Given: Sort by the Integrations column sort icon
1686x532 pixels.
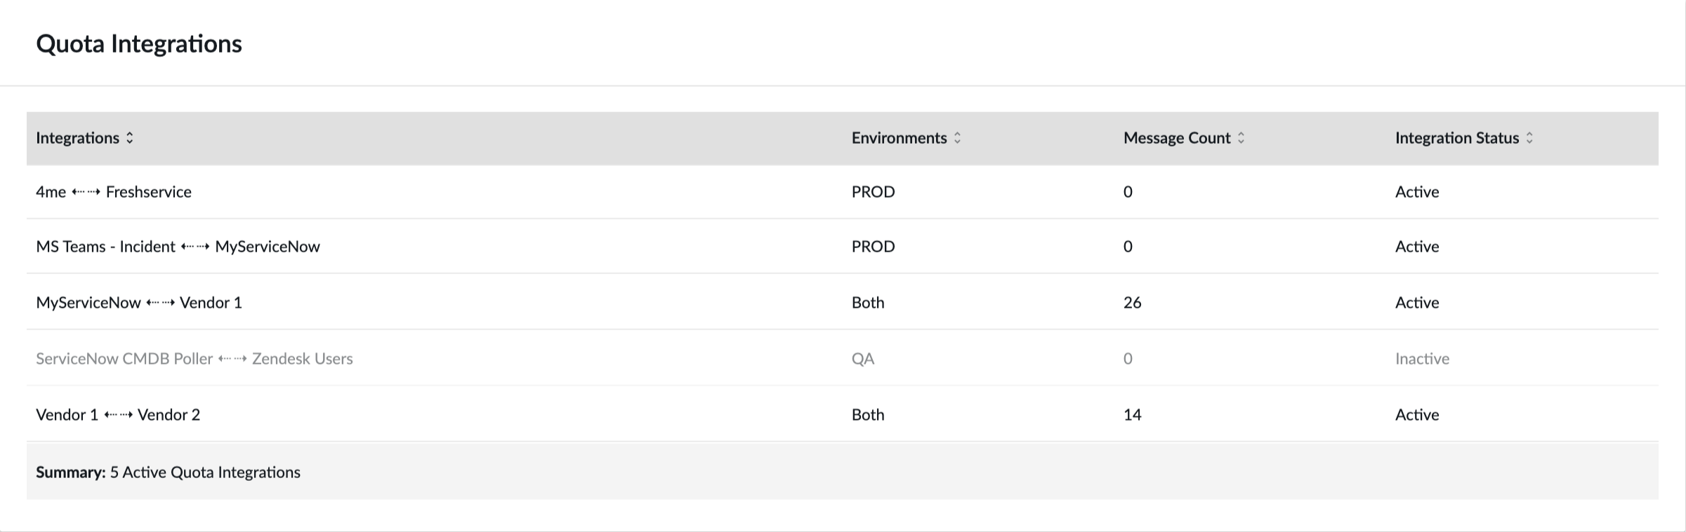Looking at the screenshot, I should pyautogui.click(x=129, y=138).
